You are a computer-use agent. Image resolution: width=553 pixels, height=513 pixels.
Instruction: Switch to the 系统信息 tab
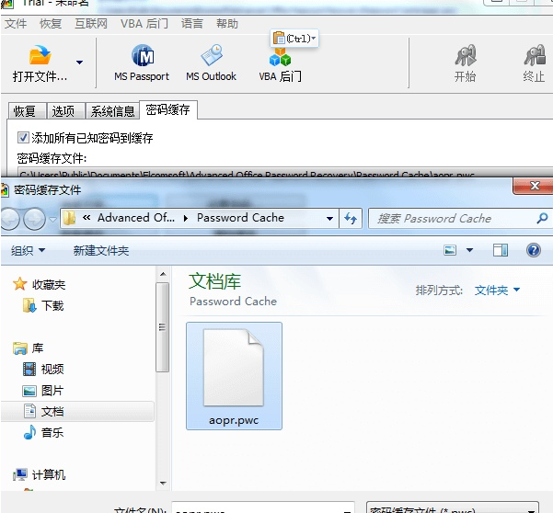[112, 111]
